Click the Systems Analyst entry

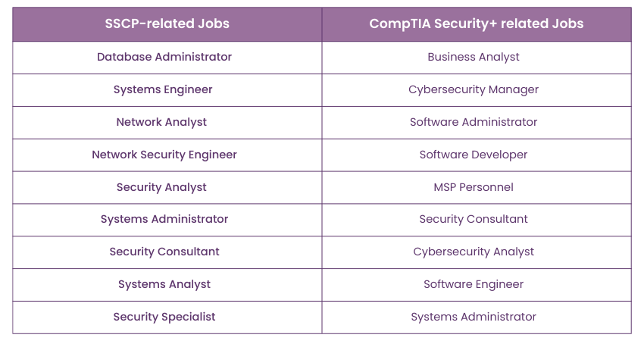tap(164, 284)
